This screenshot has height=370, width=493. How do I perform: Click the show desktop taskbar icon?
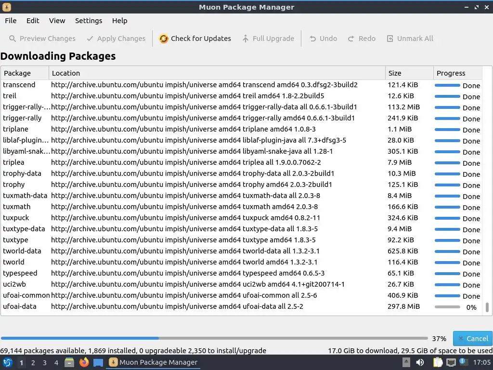tap(98, 363)
